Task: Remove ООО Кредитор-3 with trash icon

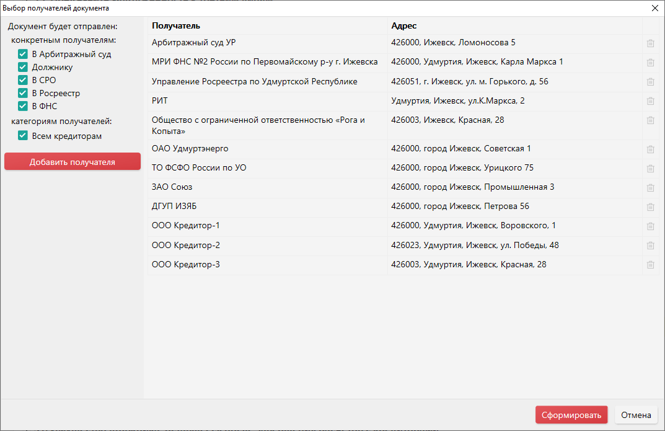Action: click(x=650, y=265)
